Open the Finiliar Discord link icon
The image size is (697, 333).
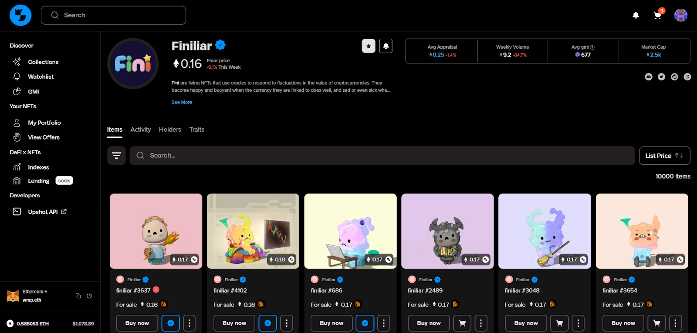[649, 77]
